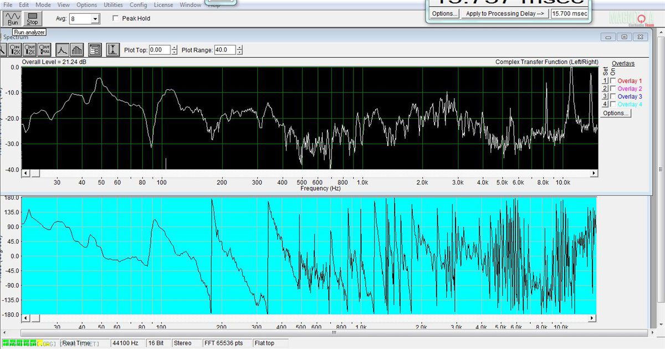
Task: Set Overlay 4 with button 4
Action: [x=606, y=104]
